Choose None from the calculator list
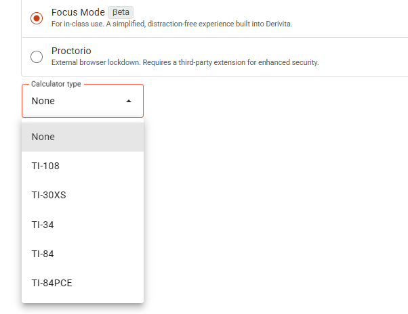 pos(83,137)
